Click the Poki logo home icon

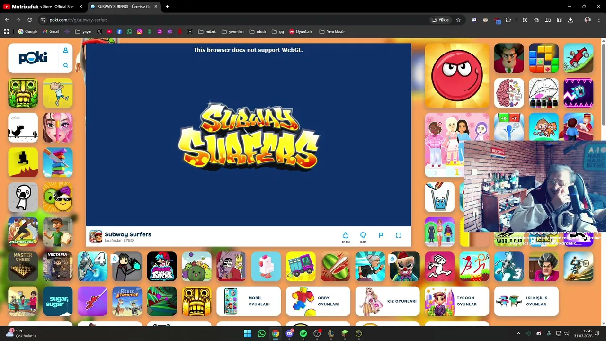click(x=33, y=58)
